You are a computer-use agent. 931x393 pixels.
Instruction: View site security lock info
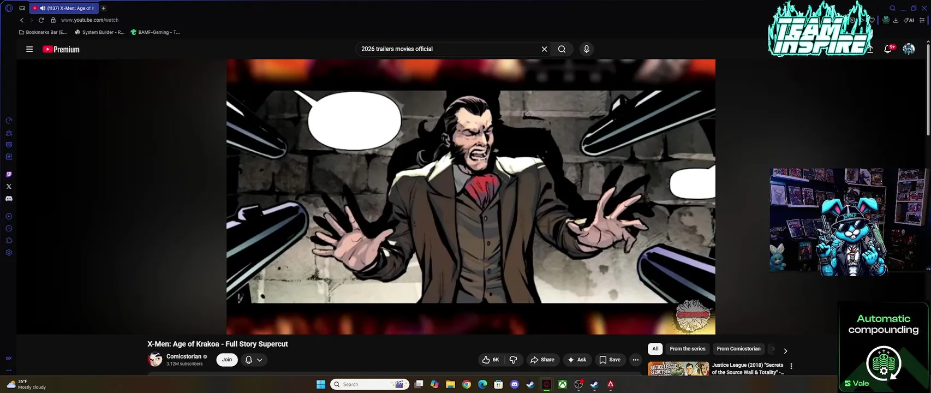[x=53, y=20]
